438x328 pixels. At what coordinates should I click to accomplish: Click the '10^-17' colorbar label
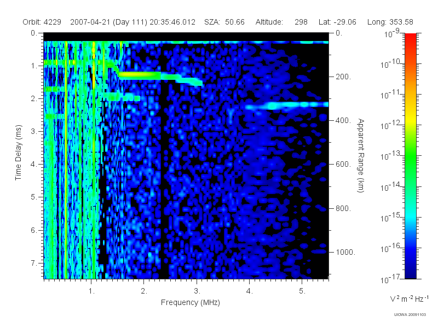pos(390,279)
